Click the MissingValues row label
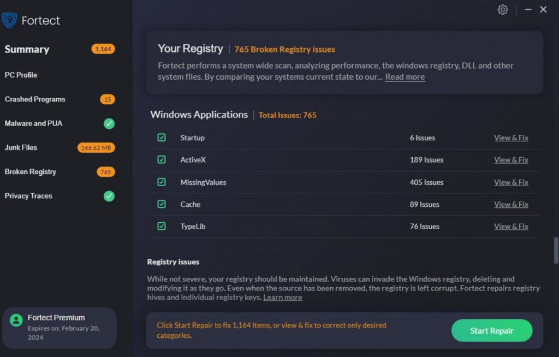Viewport: 559px width, 357px height. click(x=203, y=182)
